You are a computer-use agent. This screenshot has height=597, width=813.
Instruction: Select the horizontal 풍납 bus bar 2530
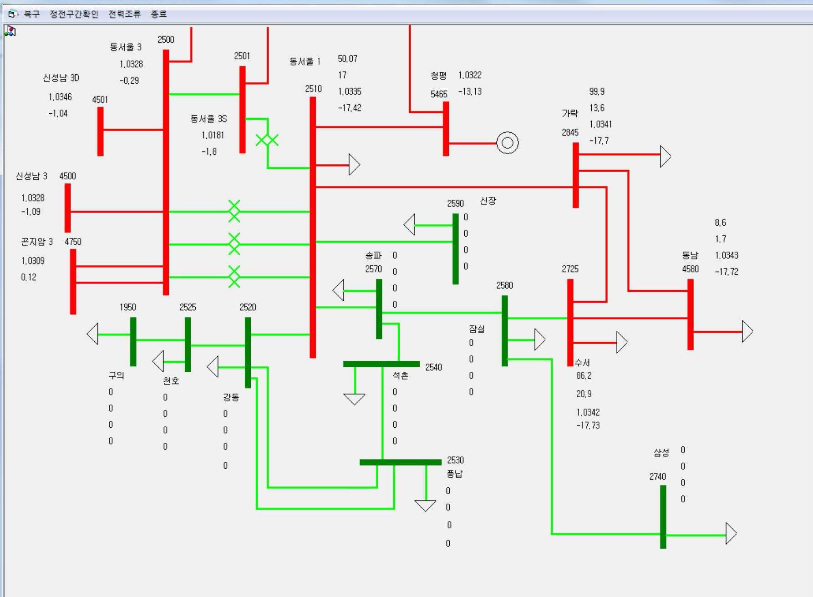pos(401,462)
